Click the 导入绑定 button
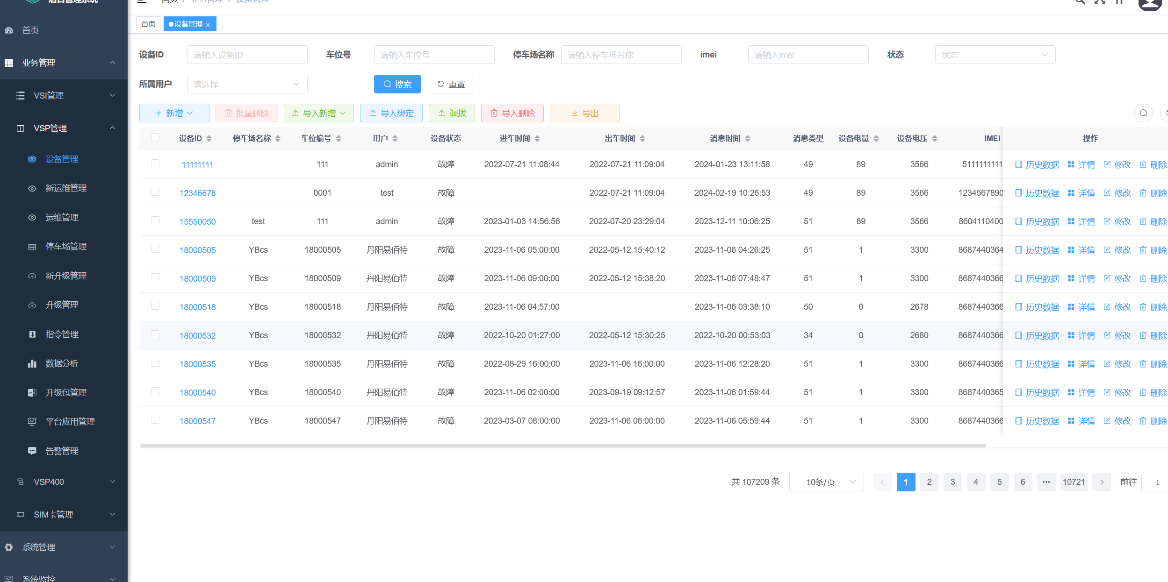 (x=391, y=113)
